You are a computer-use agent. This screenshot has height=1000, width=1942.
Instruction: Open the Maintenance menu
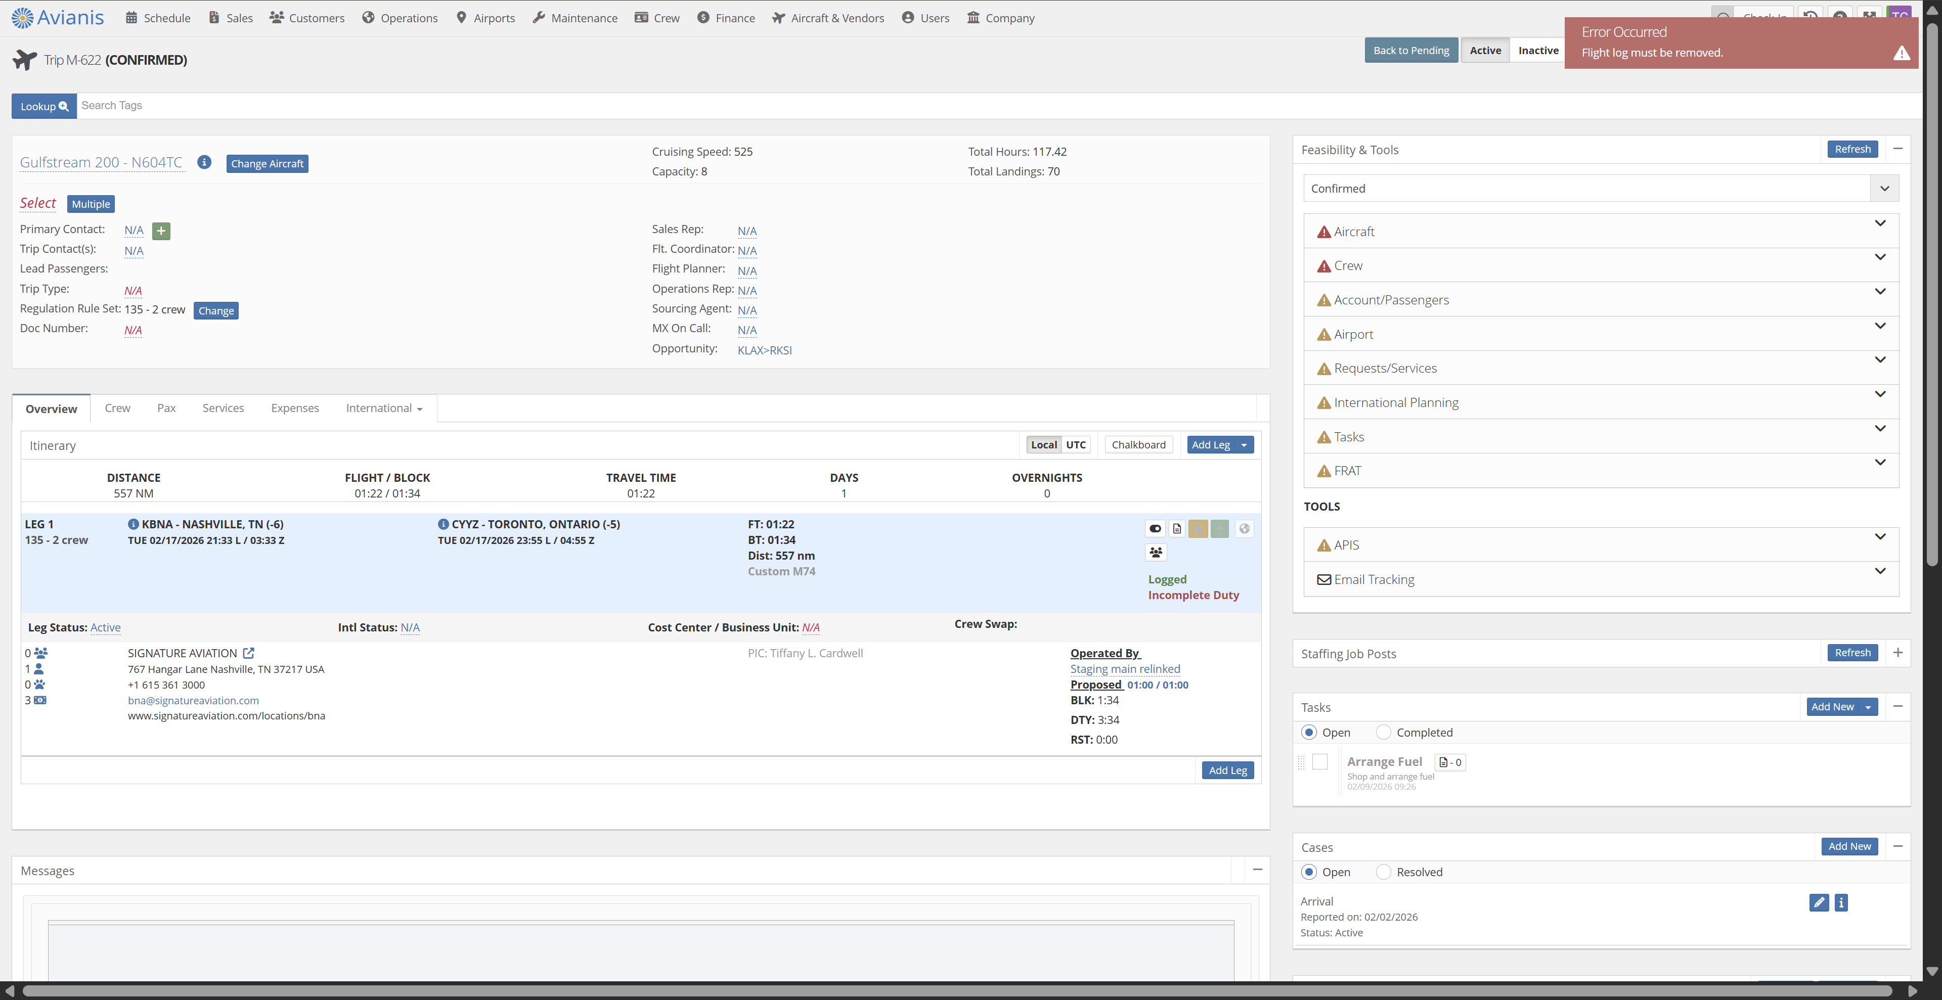(x=575, y=18)
